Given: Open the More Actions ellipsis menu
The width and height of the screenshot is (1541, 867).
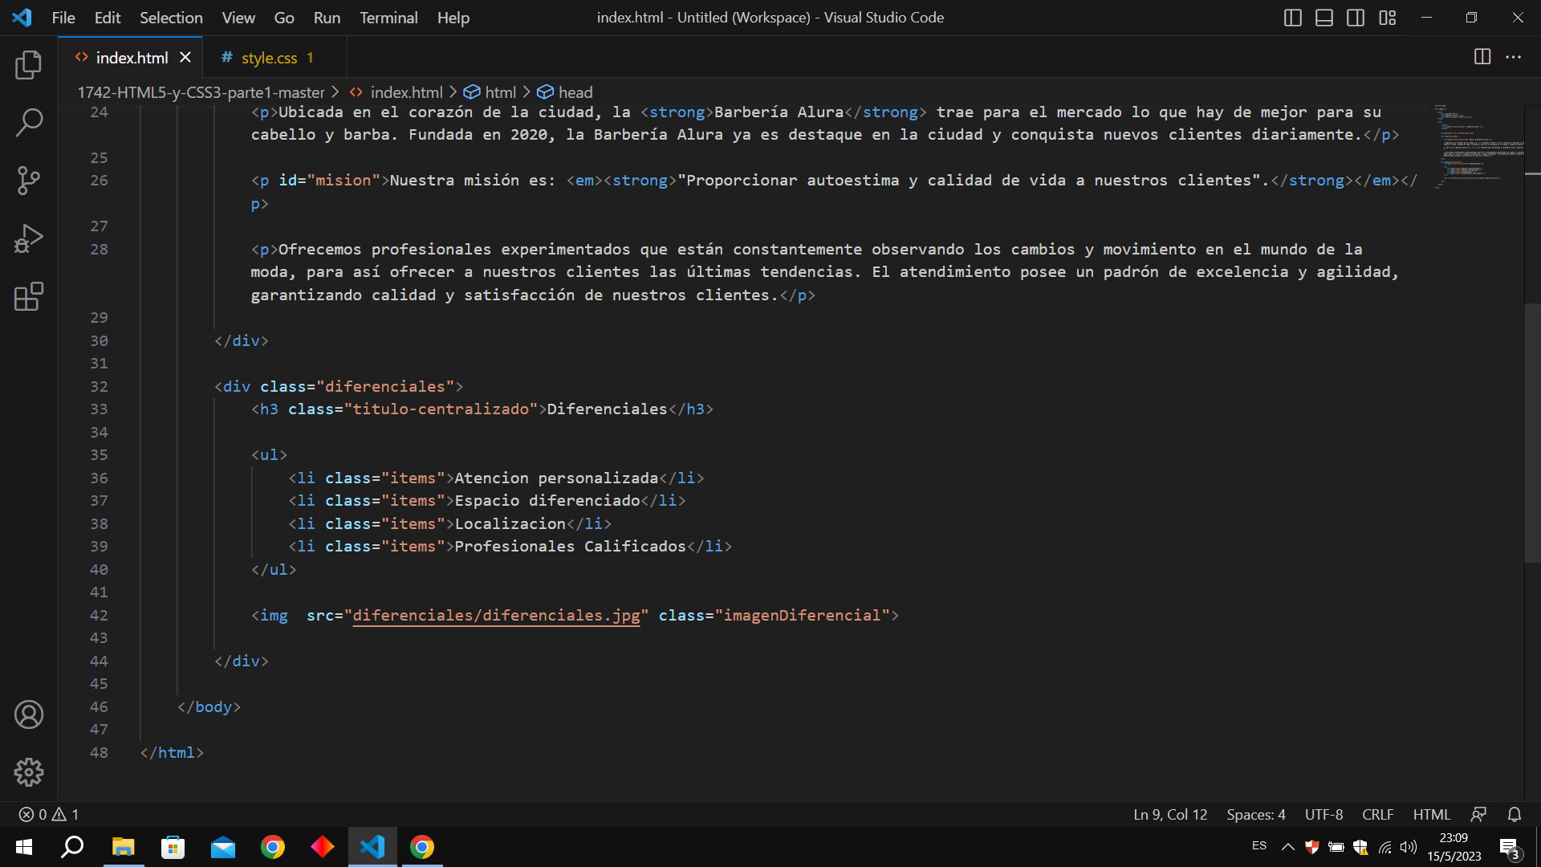Looking at the screenshot, I should pos(1513,57).
